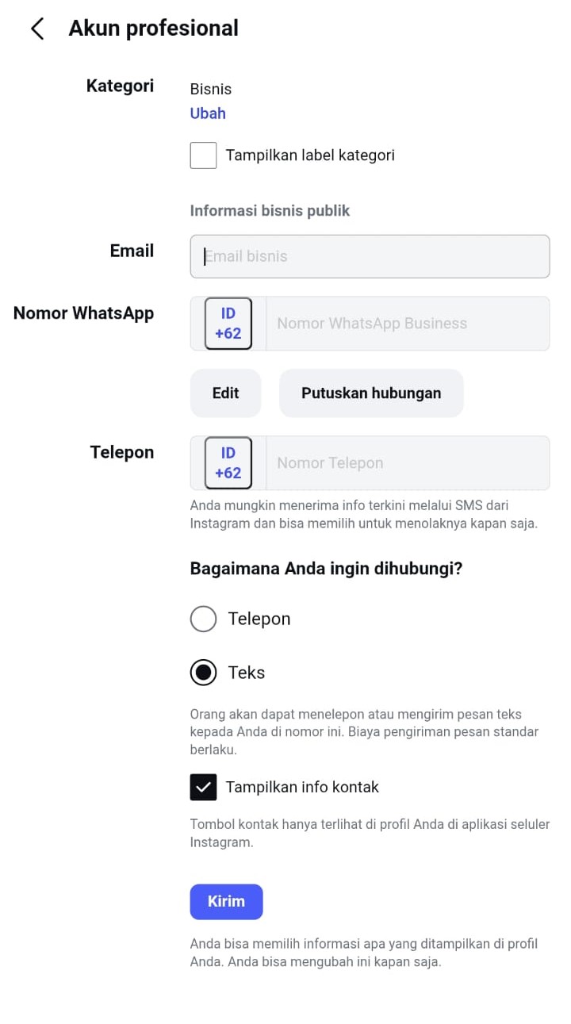This screenshot has height=1024, width=571.
Task: Select the Telepon radio option
Action: 204,619
